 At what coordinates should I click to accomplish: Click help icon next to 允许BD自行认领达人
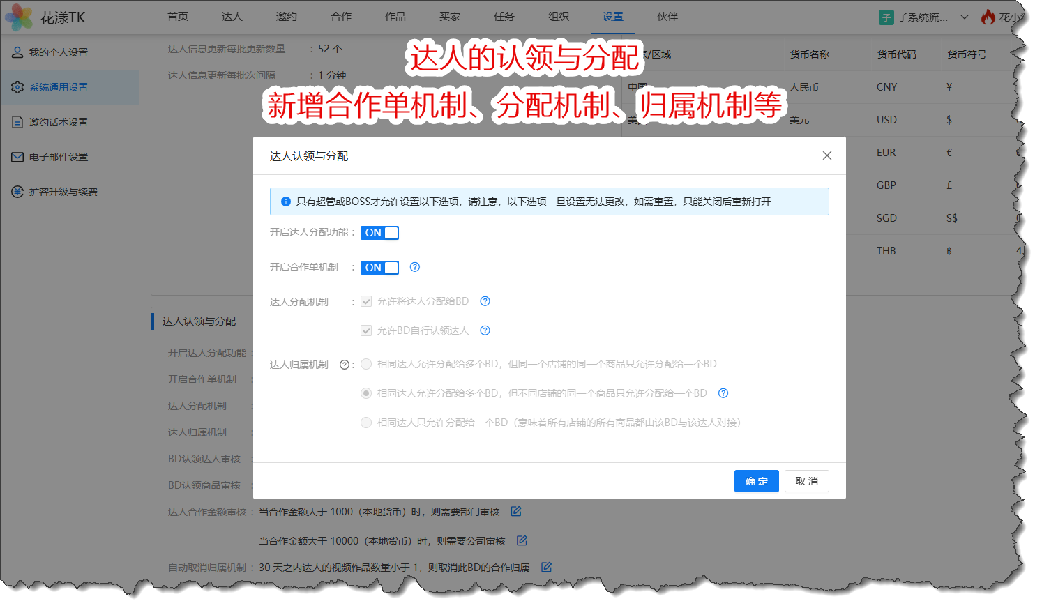click(x=485, y=330)
